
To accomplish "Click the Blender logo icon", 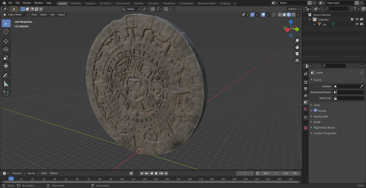I will click(4, 3).
